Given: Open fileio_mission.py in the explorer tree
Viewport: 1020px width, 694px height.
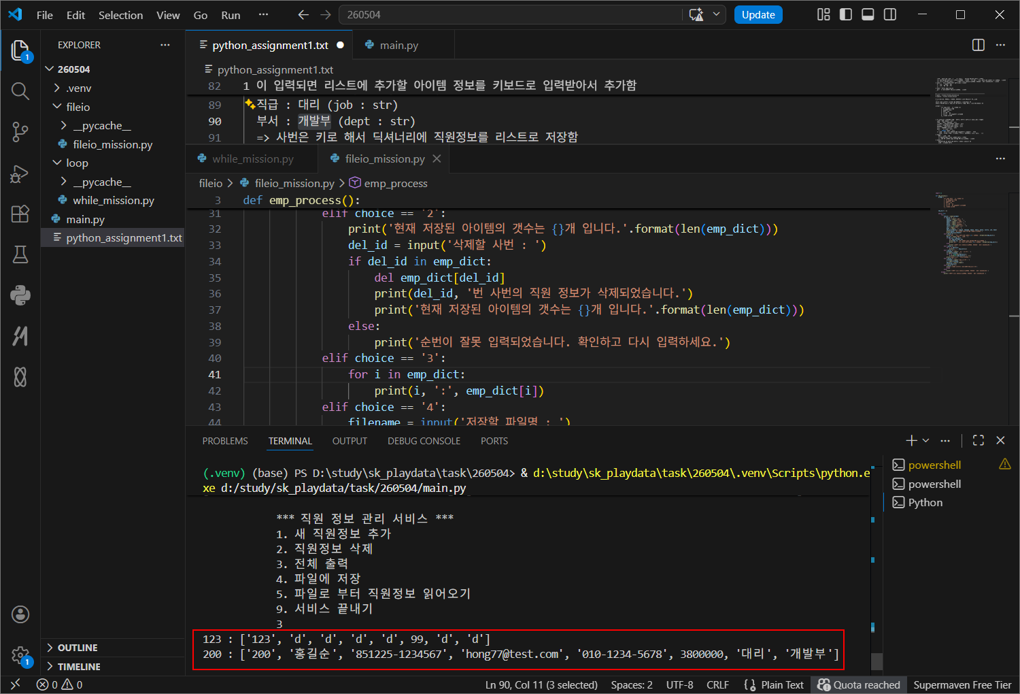Looking at the screenshot, I should tap(113, 144).
